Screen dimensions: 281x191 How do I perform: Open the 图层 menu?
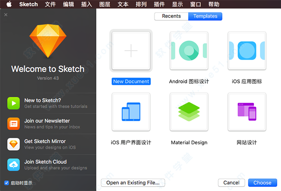point(105,4)
